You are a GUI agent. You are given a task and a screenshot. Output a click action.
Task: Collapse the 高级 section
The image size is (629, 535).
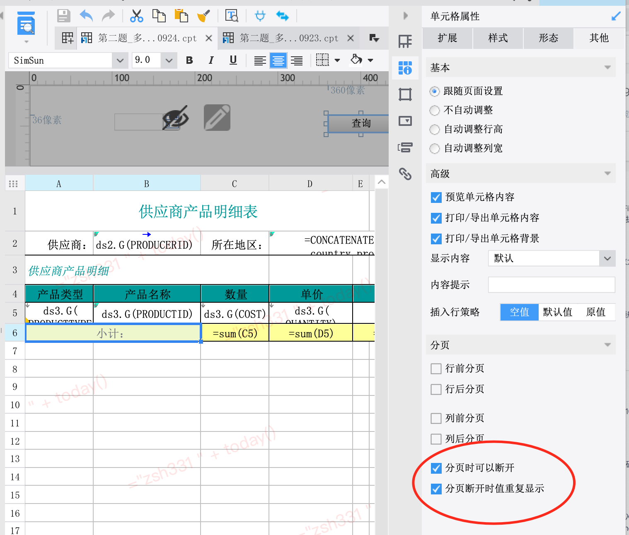click(x=607, y=174)
